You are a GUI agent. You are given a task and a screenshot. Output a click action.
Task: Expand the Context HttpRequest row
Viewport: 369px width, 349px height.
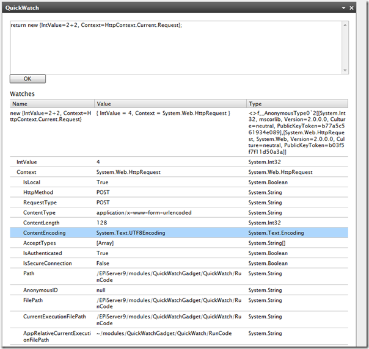point(26,173)
